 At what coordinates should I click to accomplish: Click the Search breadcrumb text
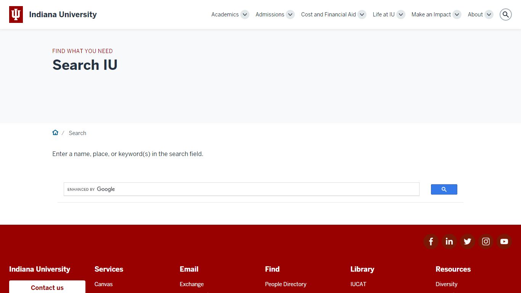tap(77, 133)
